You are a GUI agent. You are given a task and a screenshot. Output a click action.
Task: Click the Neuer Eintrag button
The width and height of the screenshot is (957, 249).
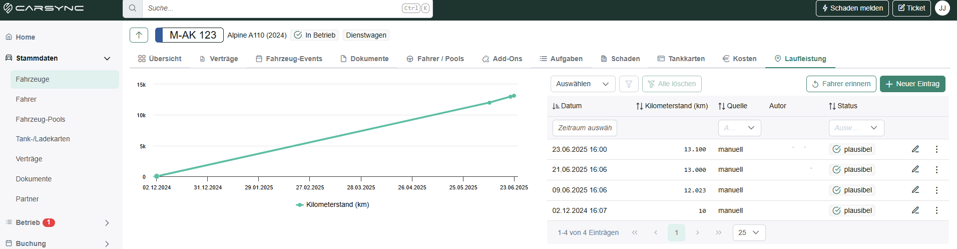point(912,84)
